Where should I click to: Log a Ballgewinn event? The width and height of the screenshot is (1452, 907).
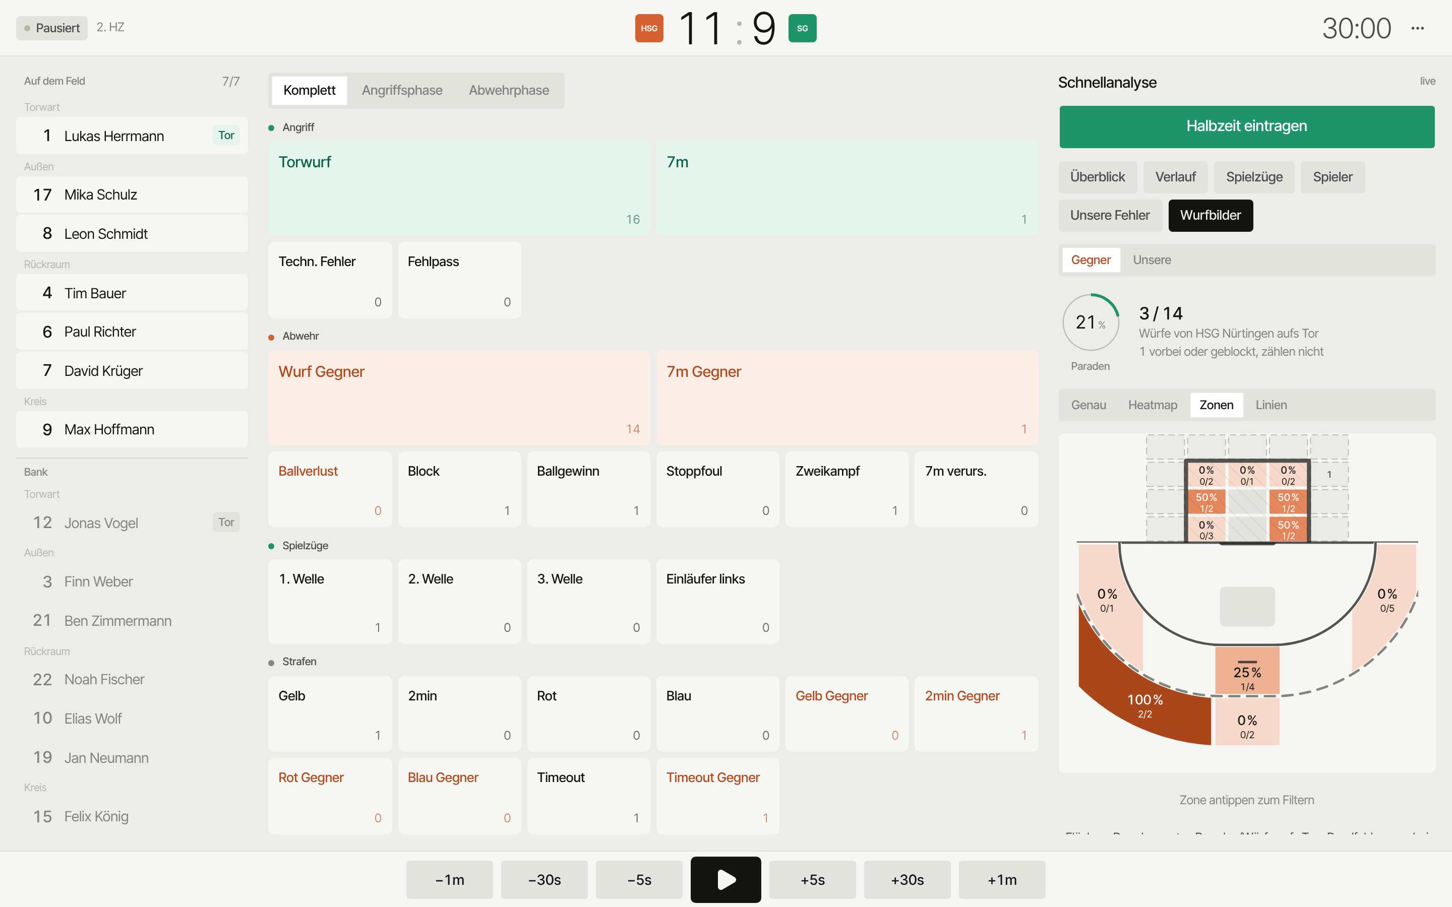[588, 489]
